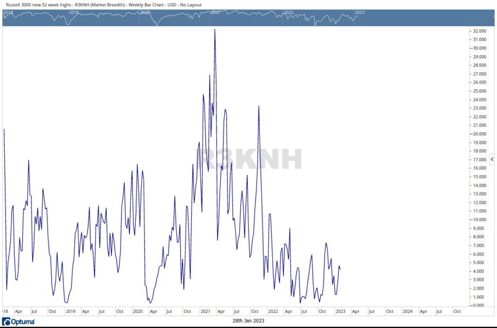Viewport: 497px width, 328px height.
Task: Click the 0.000 label on price axis
Action: [x=479, y=306]
